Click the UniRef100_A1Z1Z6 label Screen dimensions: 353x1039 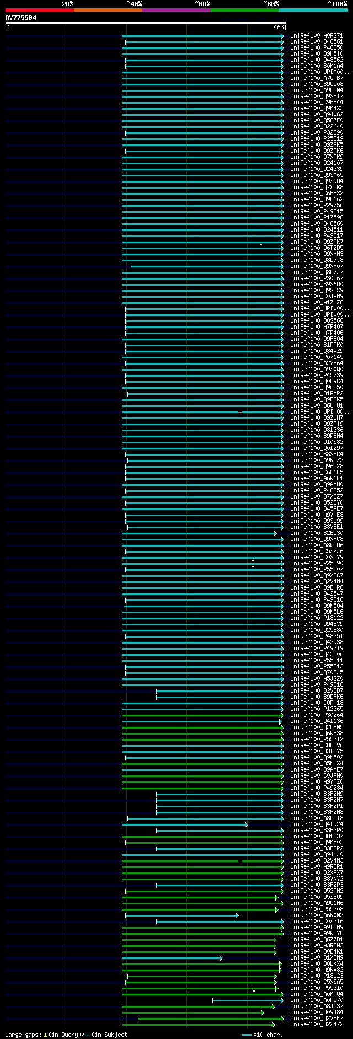[x=317, y=302]
